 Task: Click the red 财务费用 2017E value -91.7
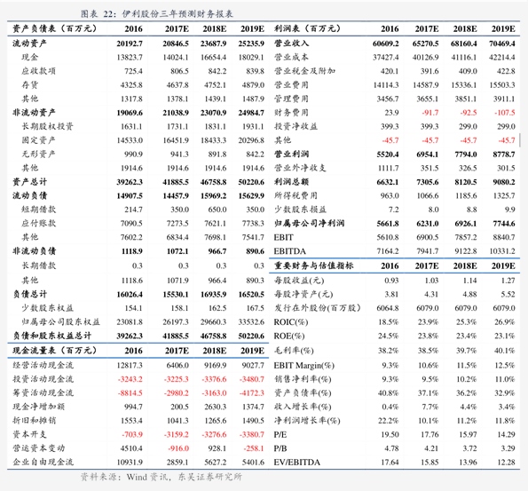pyautogui.click(x=430, y=113)
